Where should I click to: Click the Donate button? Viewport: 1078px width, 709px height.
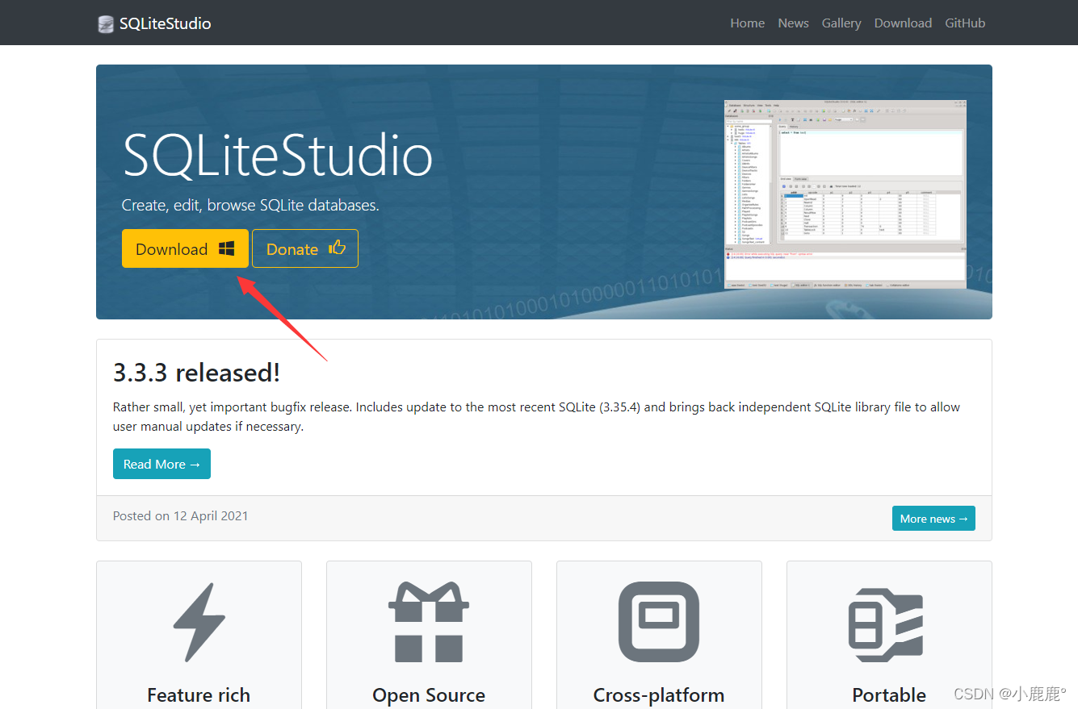(304, 248)
